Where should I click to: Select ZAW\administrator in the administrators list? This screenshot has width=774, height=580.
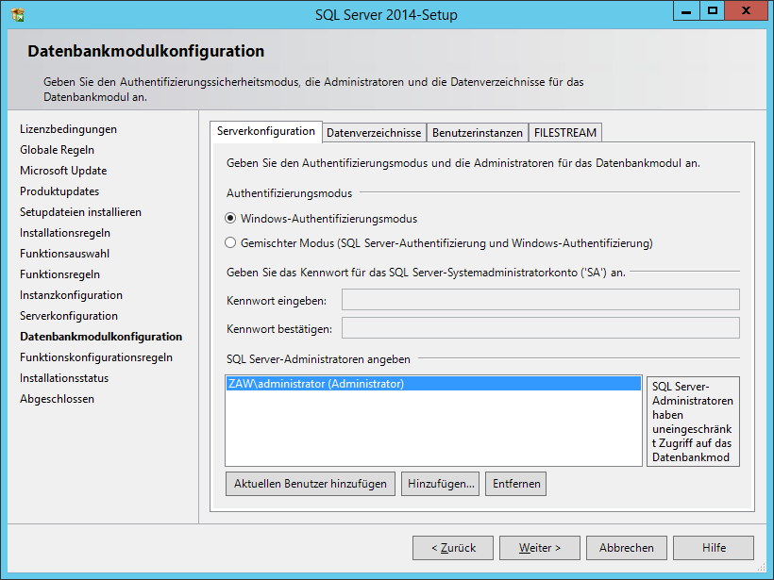tap(316, 384)
